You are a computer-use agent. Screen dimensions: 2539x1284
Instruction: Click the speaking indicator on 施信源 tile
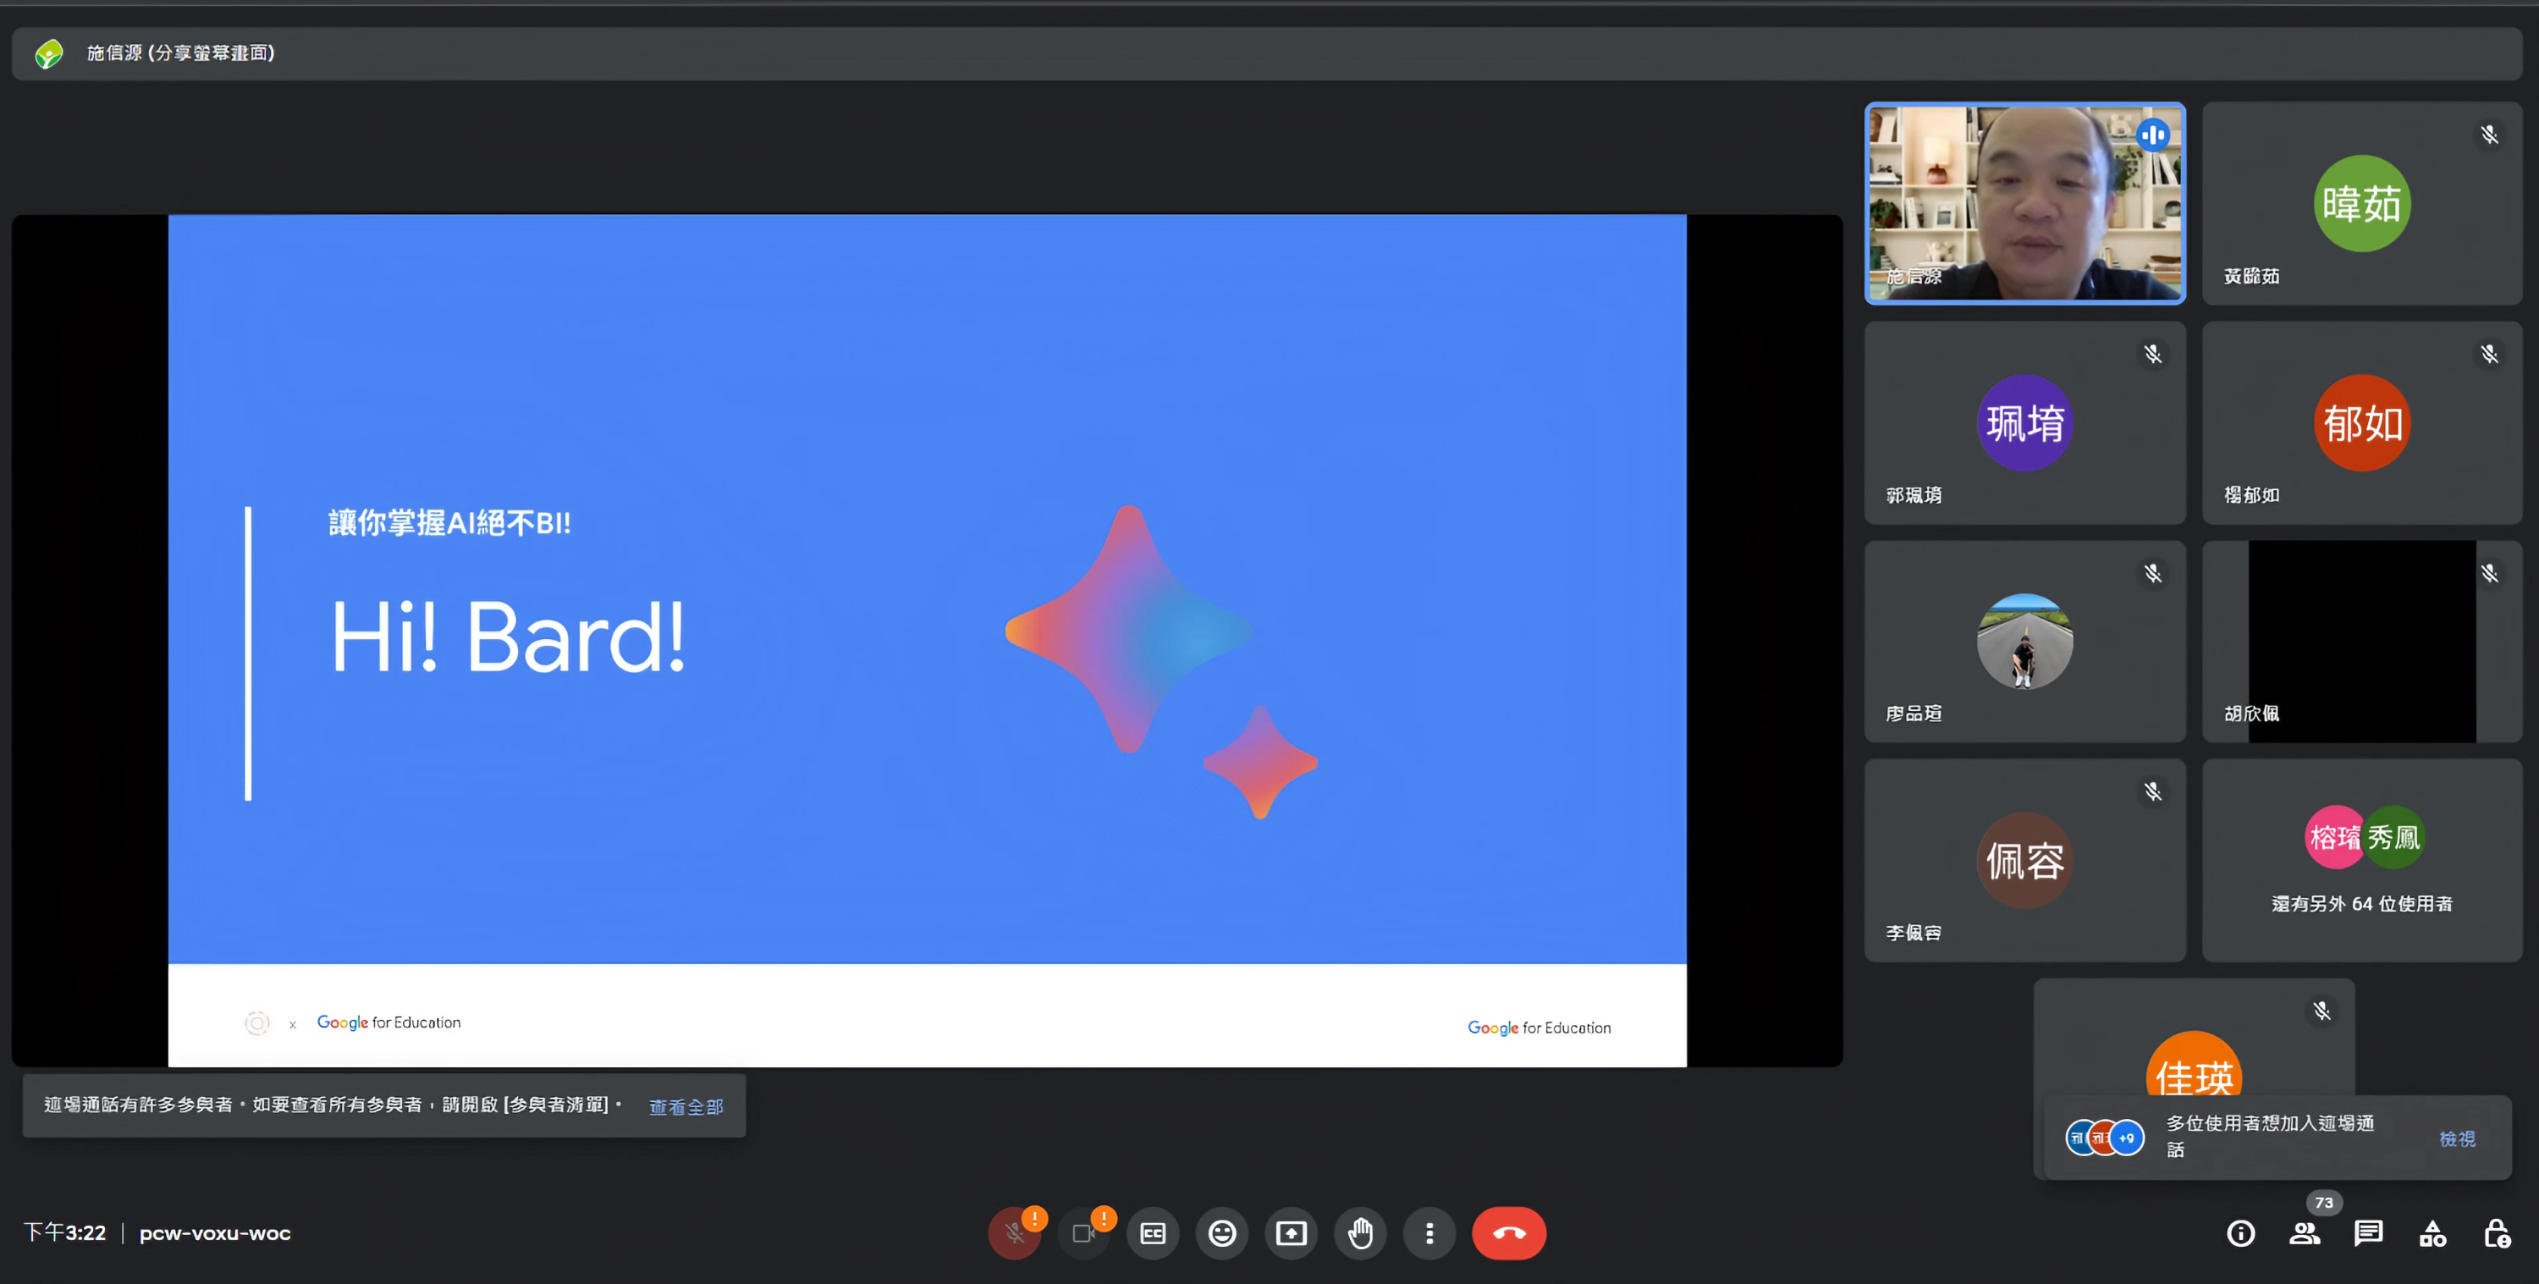click(x=2152, y=135)
